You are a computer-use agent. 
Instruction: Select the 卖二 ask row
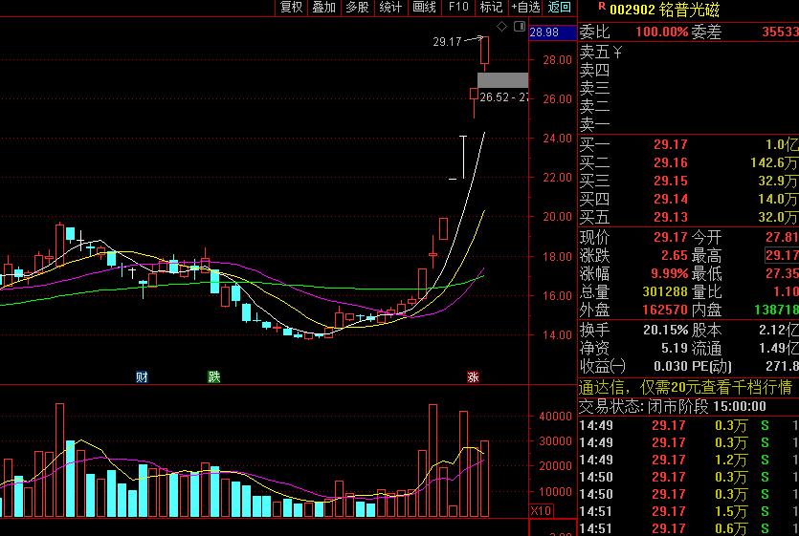tap(688, 106)
